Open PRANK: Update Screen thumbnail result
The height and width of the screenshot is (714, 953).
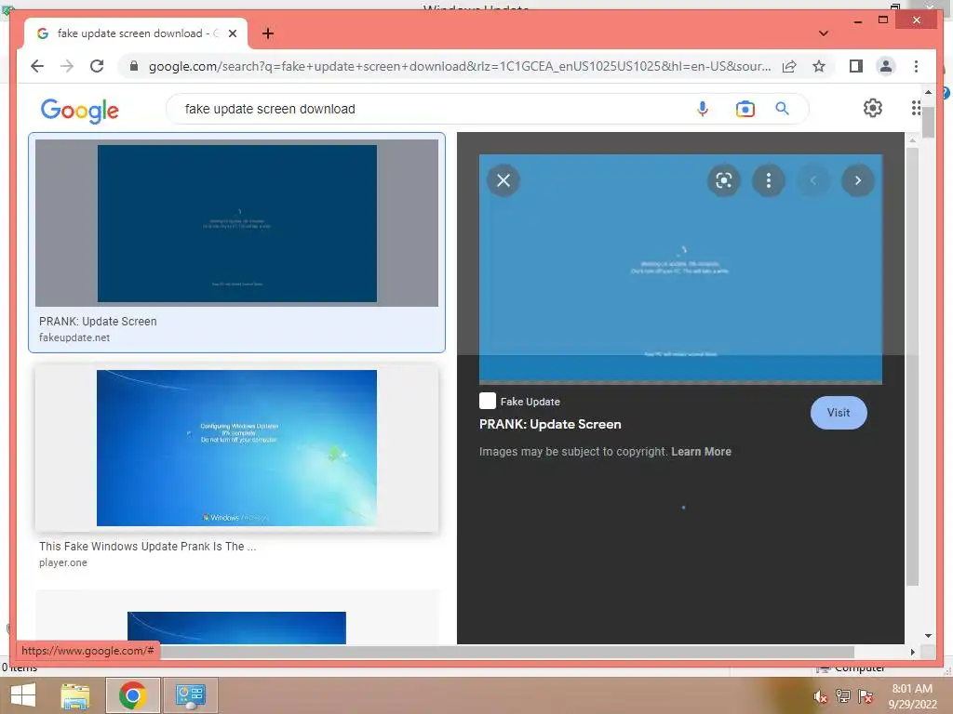pos(236,223)
